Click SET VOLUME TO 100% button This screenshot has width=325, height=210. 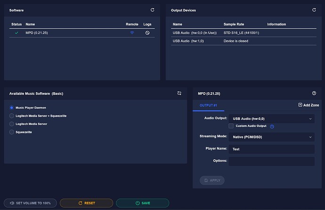[x=30, y=203]
